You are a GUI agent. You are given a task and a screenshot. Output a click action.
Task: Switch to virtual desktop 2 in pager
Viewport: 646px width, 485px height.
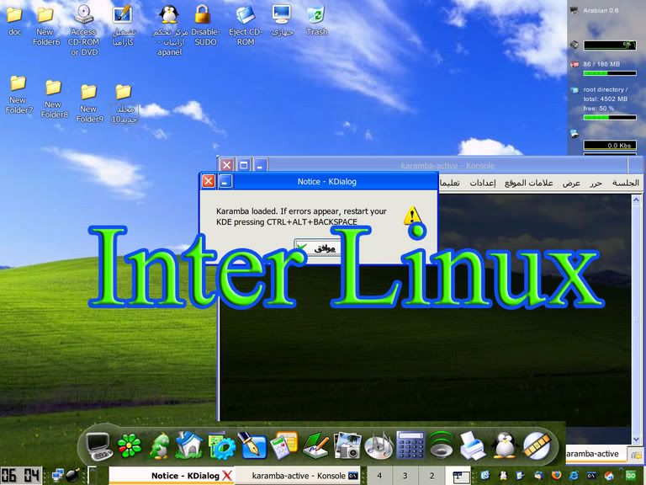[x=432, y=476]
